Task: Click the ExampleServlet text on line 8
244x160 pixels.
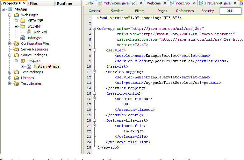Action: click(x=161, y=56)
